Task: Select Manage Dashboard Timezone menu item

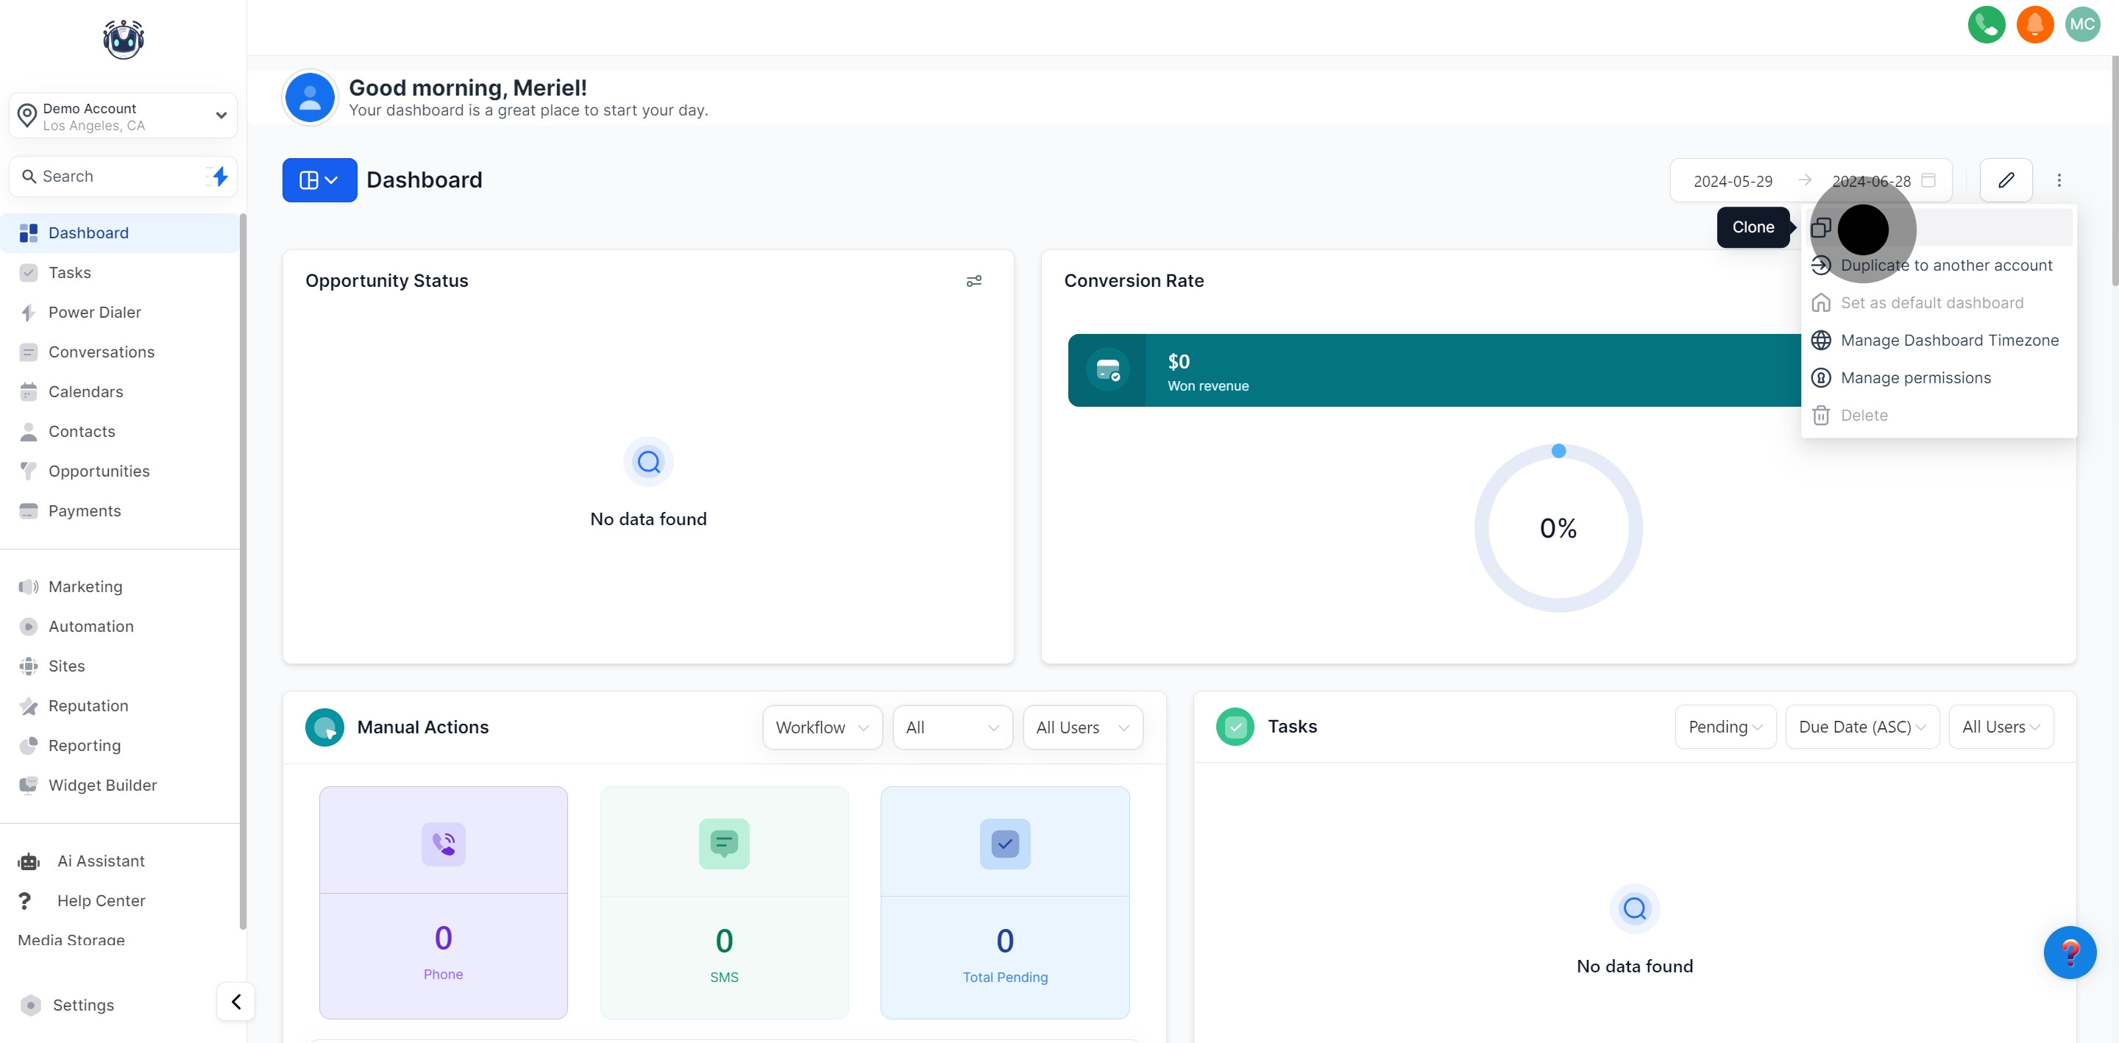Action: [x=1949, y=341]
